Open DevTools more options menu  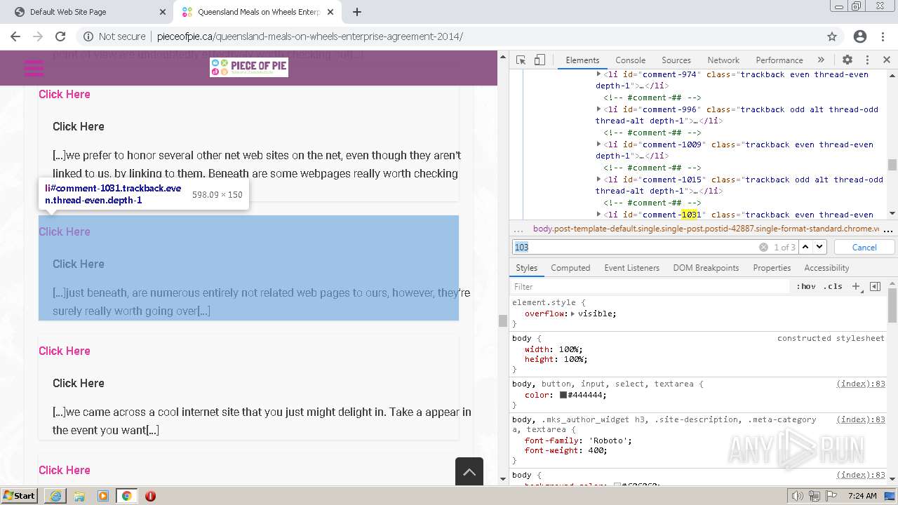(x=867, y=60)
